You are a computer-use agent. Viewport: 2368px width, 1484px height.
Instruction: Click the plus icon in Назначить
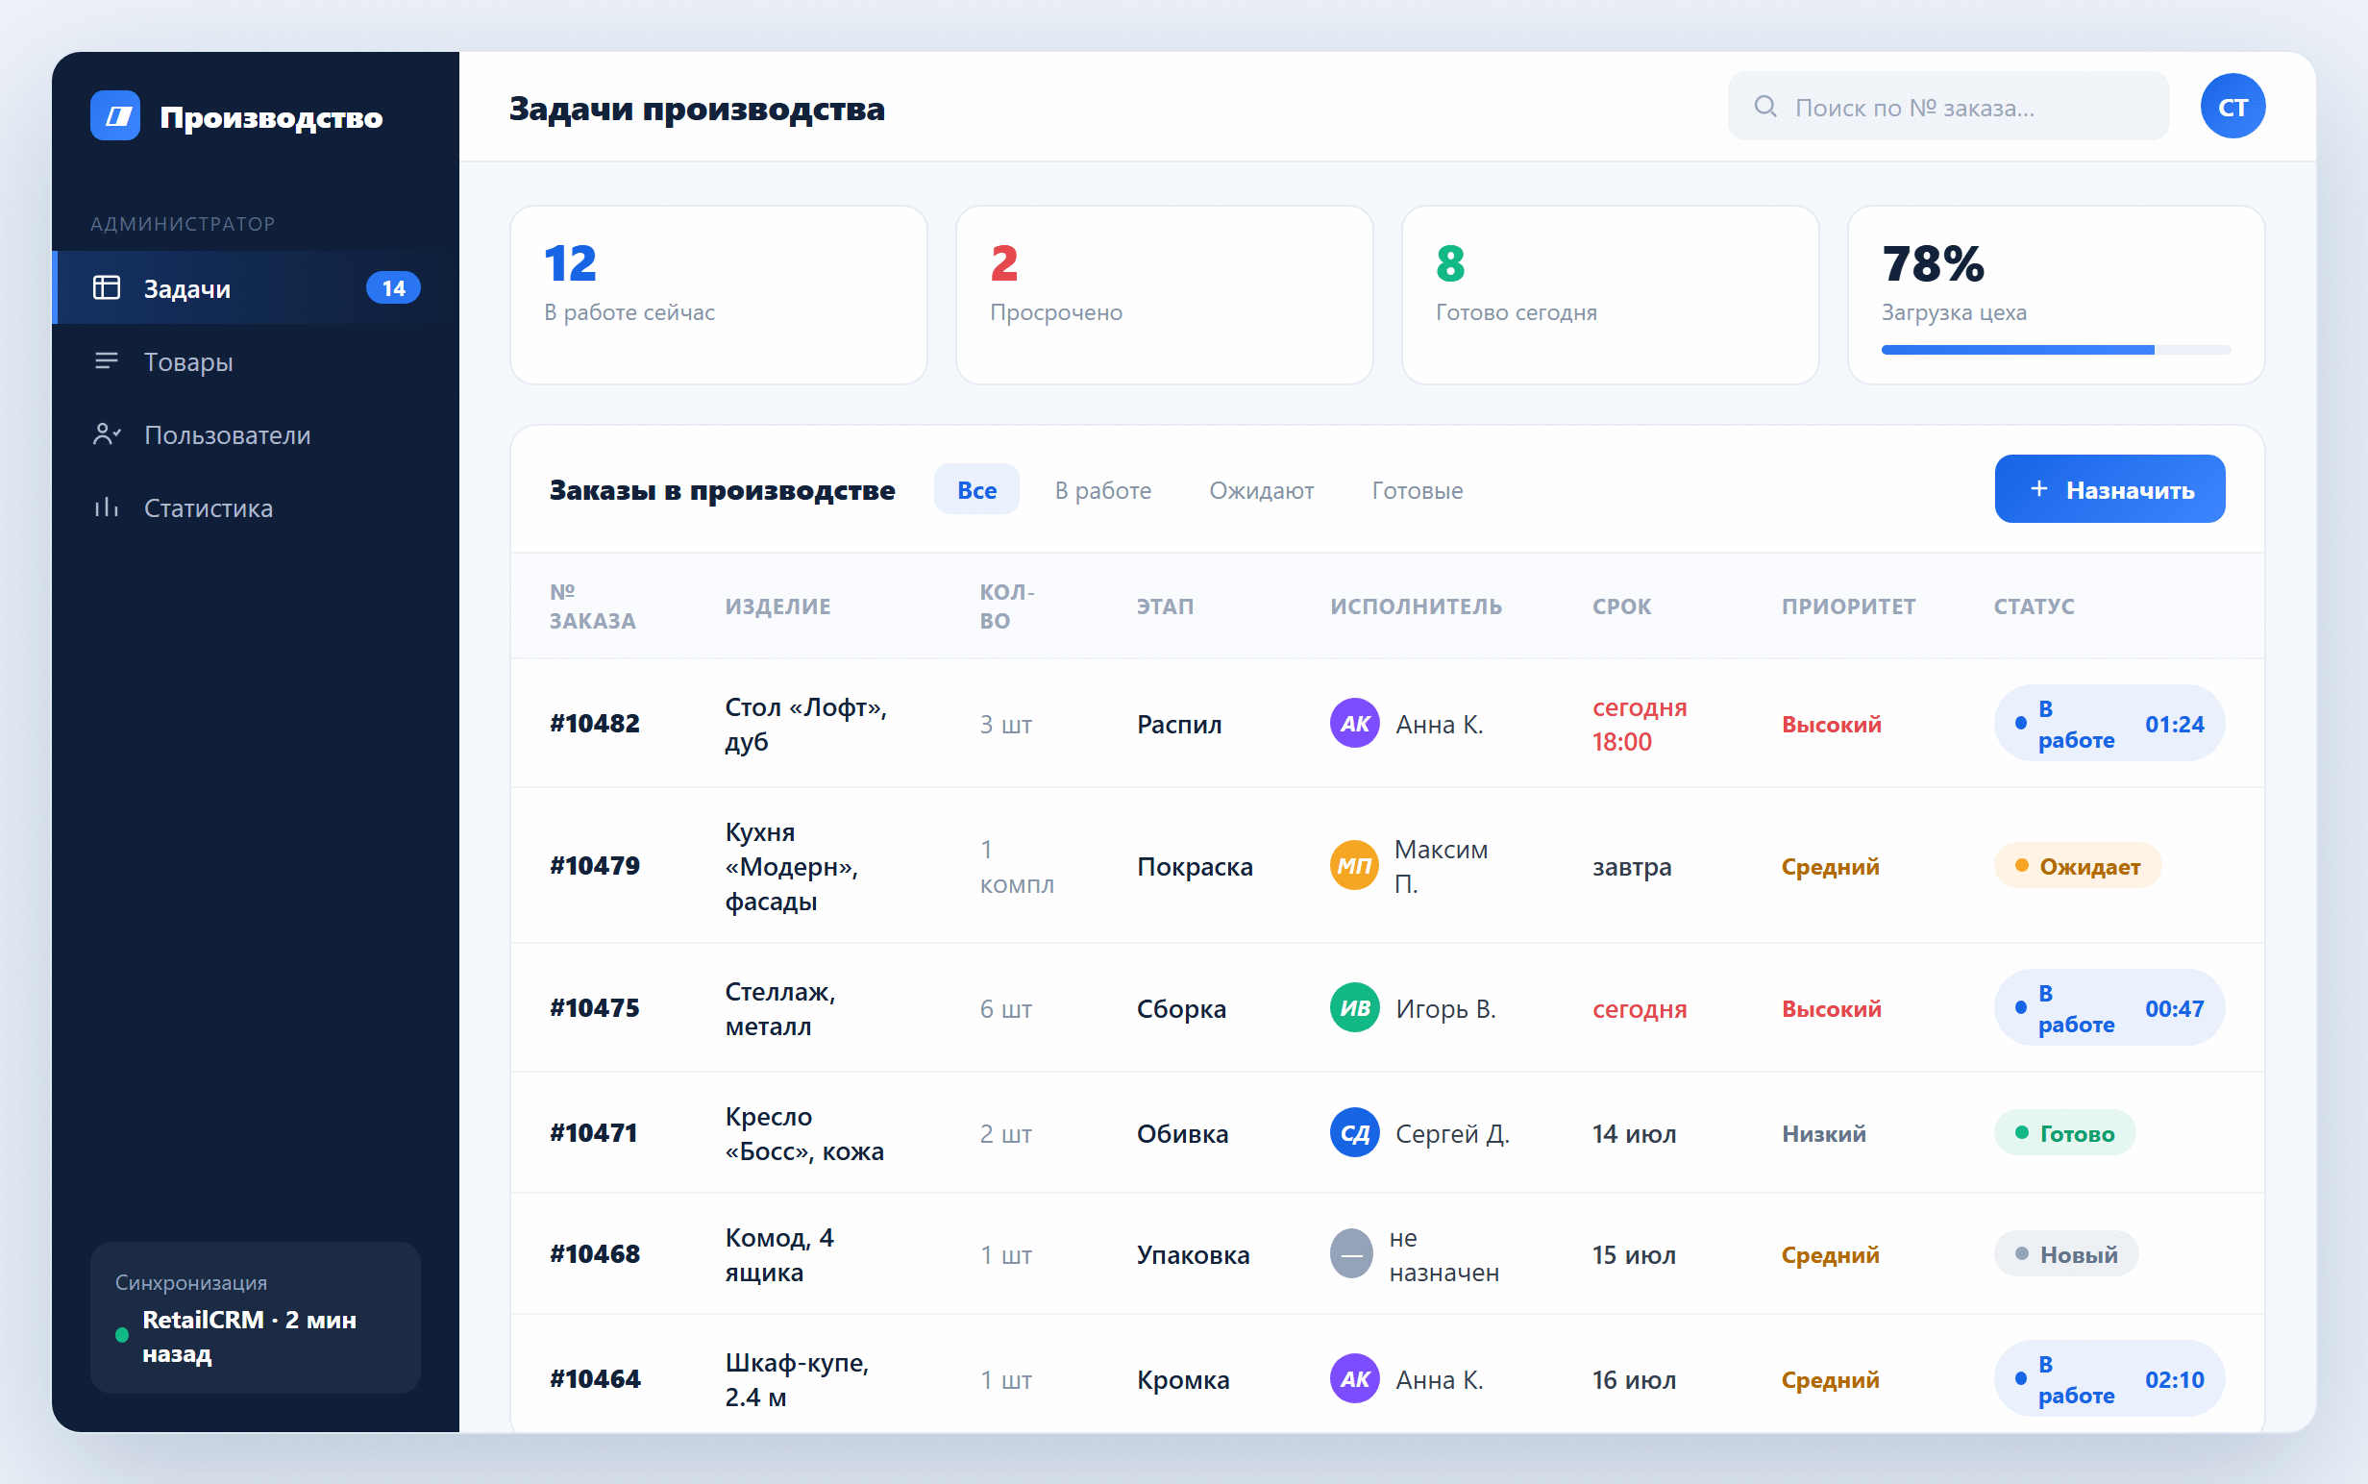[2038, 489]
